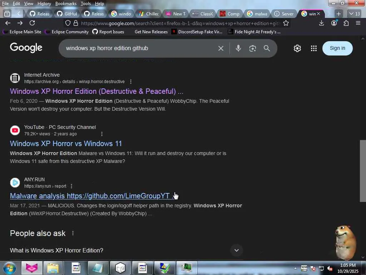Clear the Google search box with the X
Image resolution: width=366 pixels, height=275 pixels.
[221, 48]
